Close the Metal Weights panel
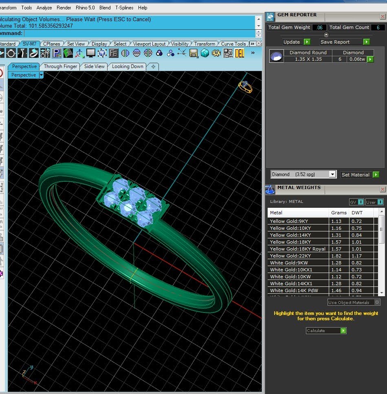 pyautogui.click(x=383, y=189)
